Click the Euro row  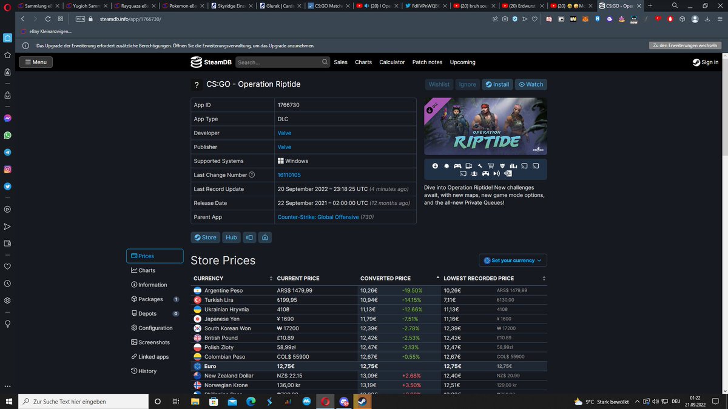click(369, 366)
